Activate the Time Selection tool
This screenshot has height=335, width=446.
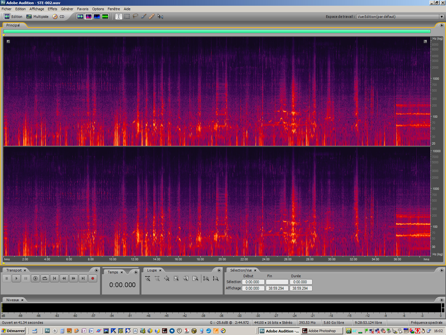[119, 16]
